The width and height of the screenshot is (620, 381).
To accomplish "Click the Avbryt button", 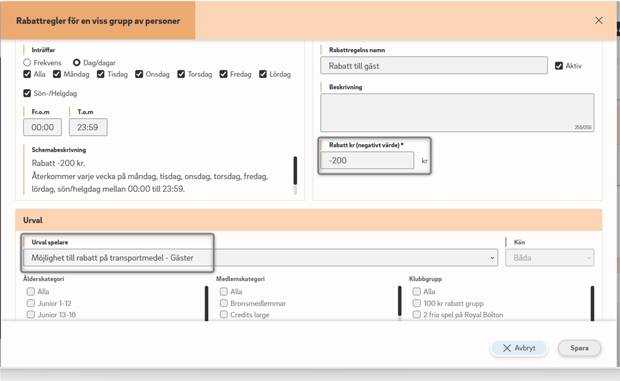I will coord(519,348).
